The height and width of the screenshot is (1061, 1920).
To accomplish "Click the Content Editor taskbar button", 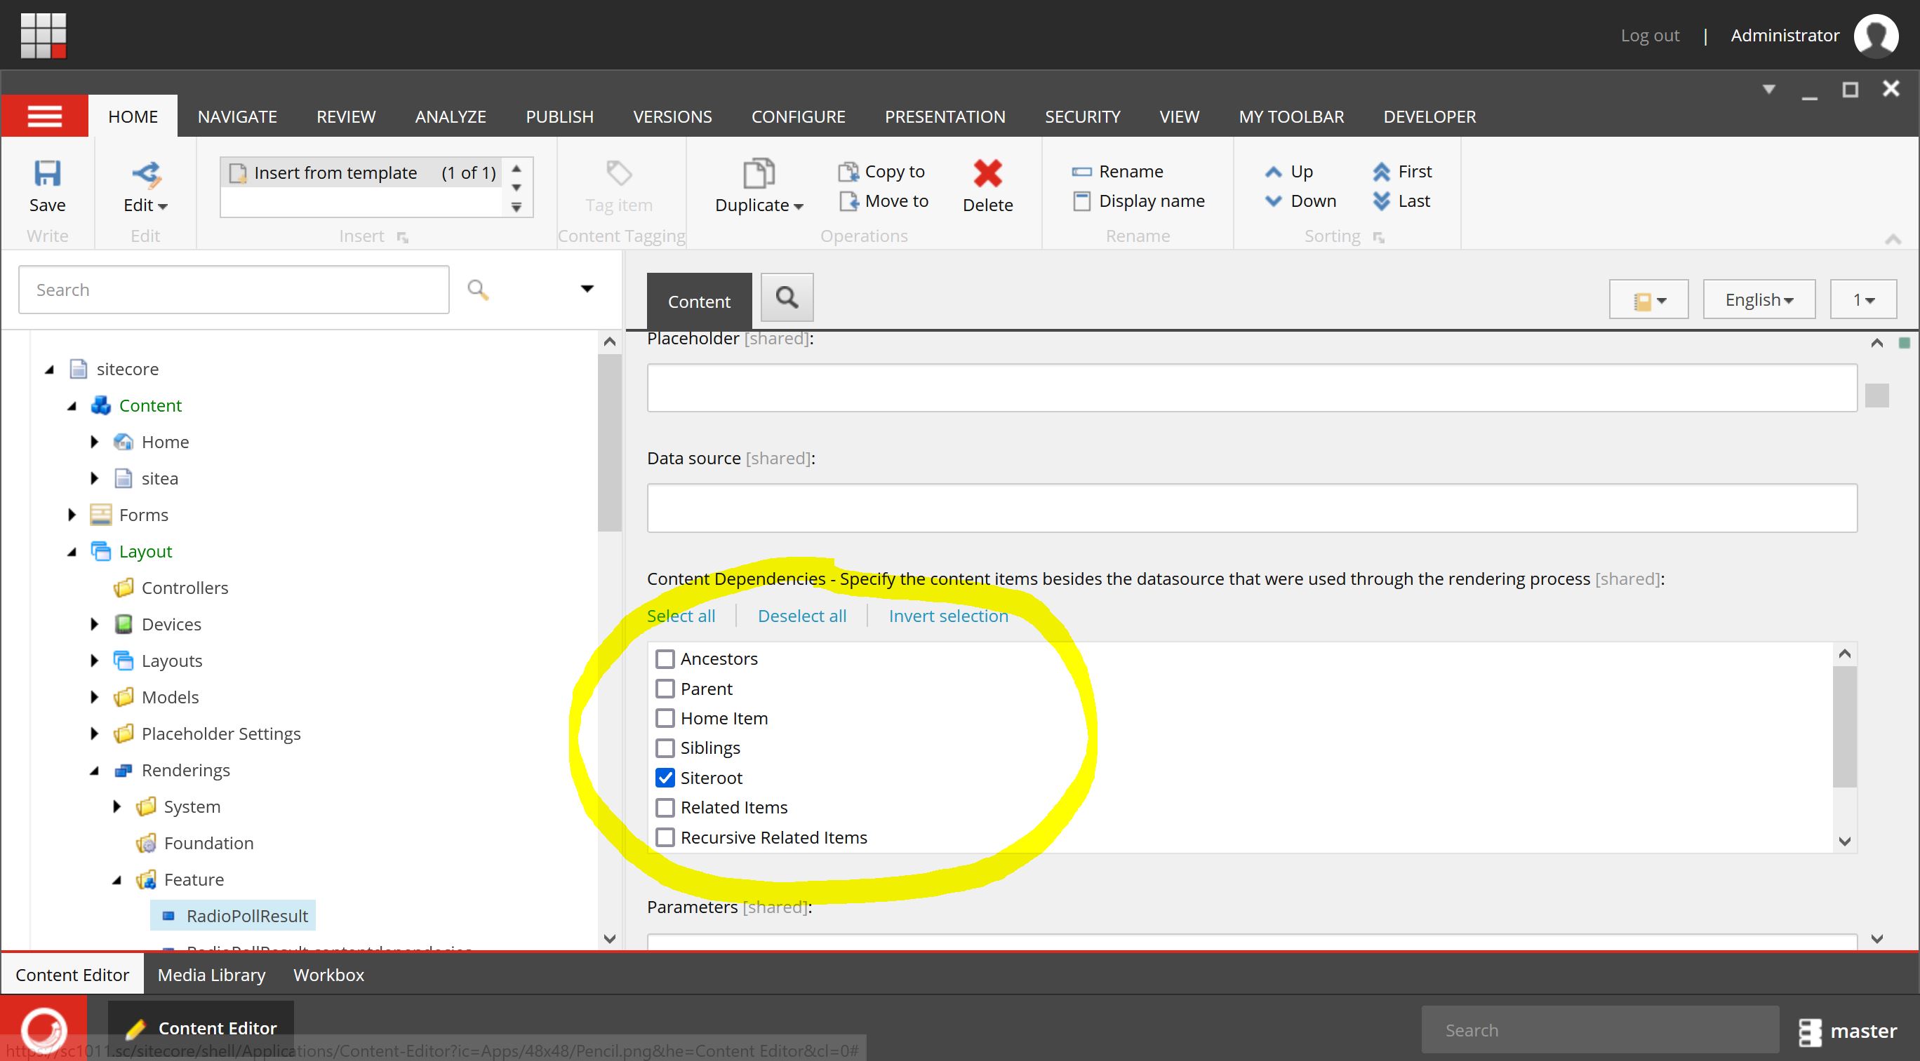I will click(x=201, y=1028).
